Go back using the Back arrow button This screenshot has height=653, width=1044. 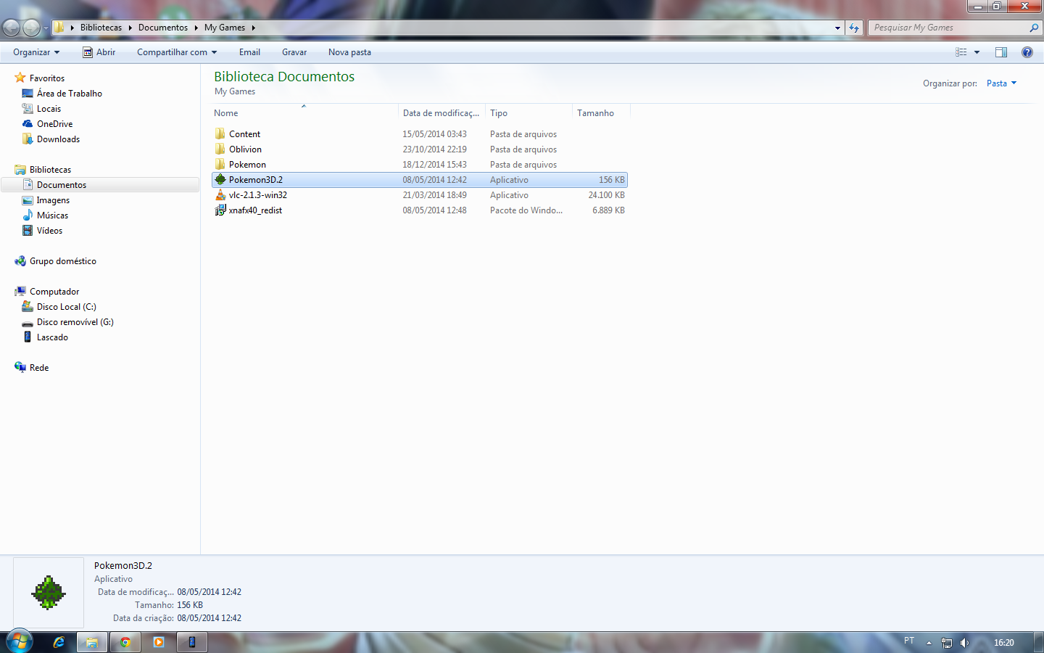pos(11,28)
